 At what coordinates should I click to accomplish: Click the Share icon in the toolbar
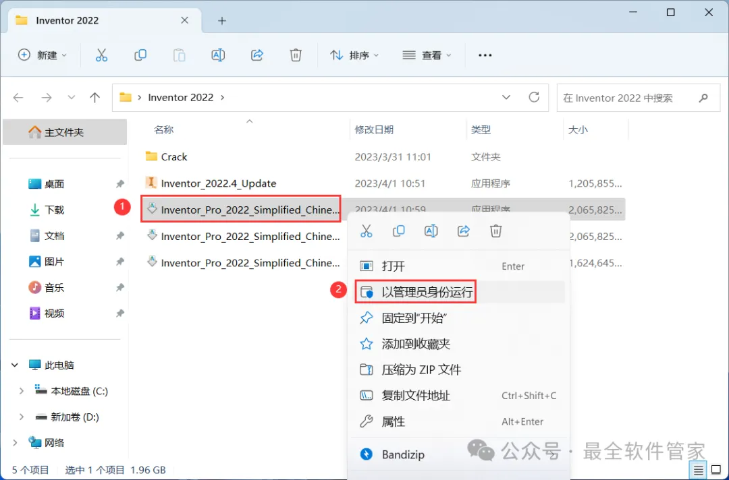pyautogui.click(x=257, y=55)
